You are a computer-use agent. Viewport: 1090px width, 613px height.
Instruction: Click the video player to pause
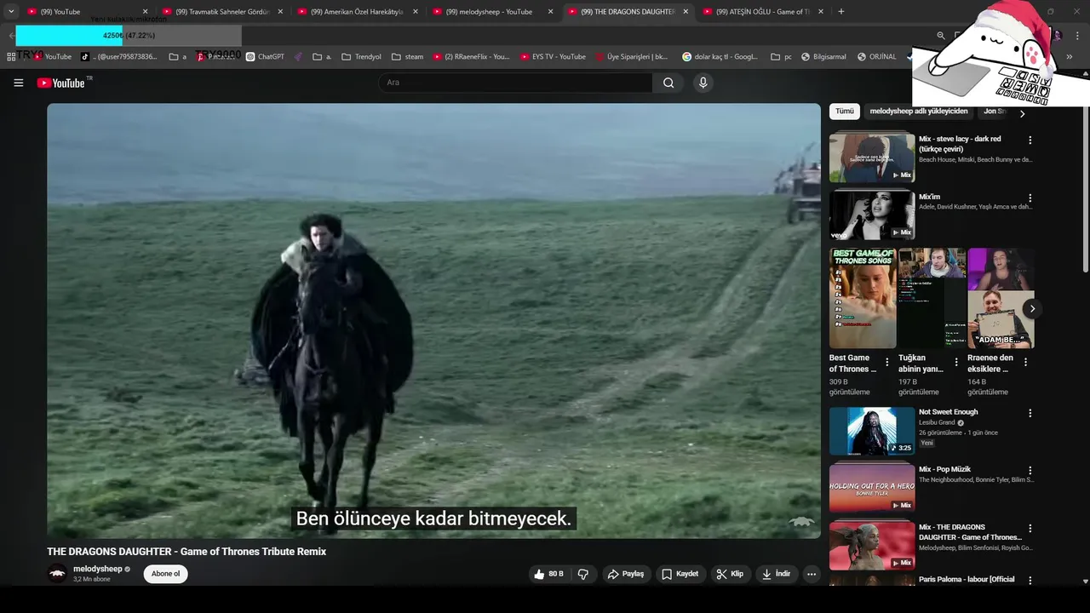click(x=433, y=321)
